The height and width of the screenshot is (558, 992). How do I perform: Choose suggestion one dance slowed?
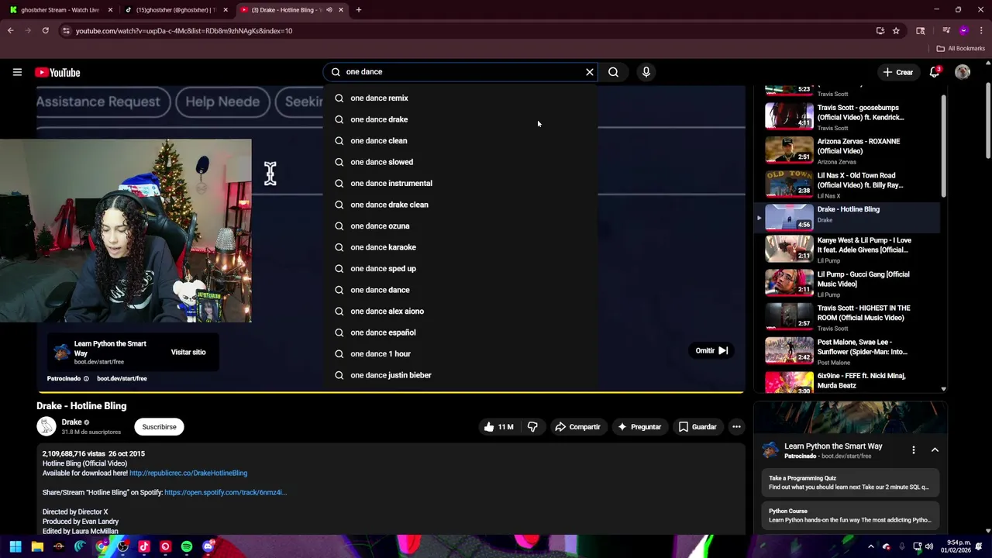pos(460,162)
